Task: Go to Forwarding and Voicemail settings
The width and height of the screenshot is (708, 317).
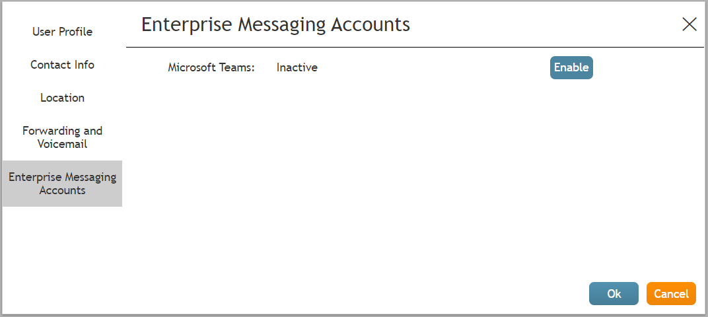Action: point(62,137)
